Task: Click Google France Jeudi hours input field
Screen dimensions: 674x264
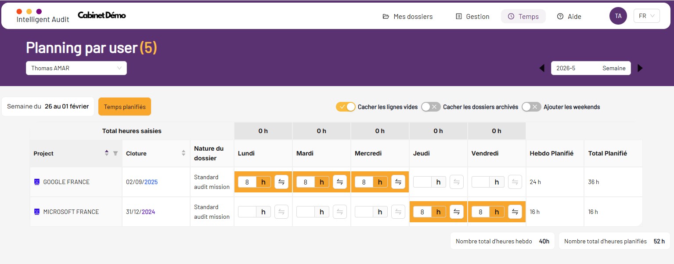Action: (422, 182)
